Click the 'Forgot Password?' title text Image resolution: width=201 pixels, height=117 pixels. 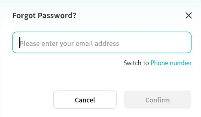(x=44, y=16)
